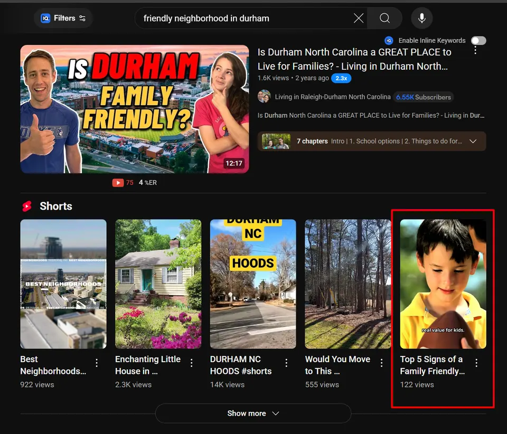Click the 2.3x outlier score badge

[x=341, y=78]
